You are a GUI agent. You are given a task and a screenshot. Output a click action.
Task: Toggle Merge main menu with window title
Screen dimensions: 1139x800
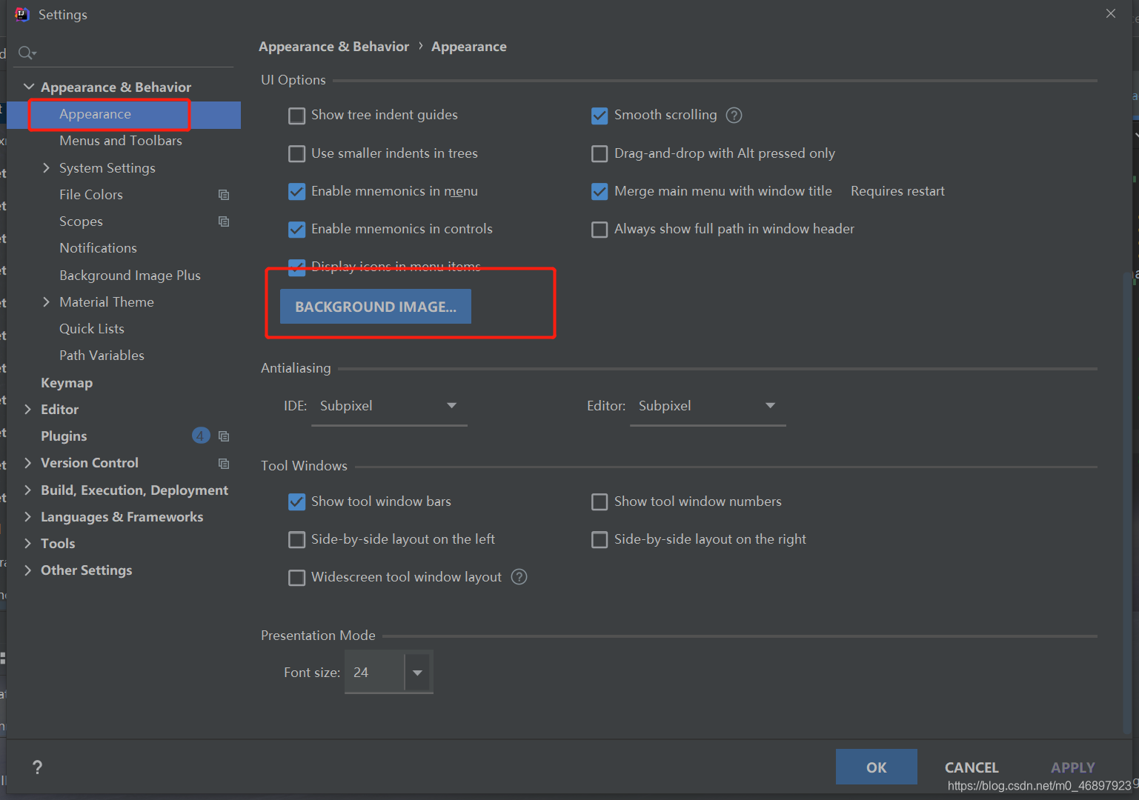pos(600,191)
